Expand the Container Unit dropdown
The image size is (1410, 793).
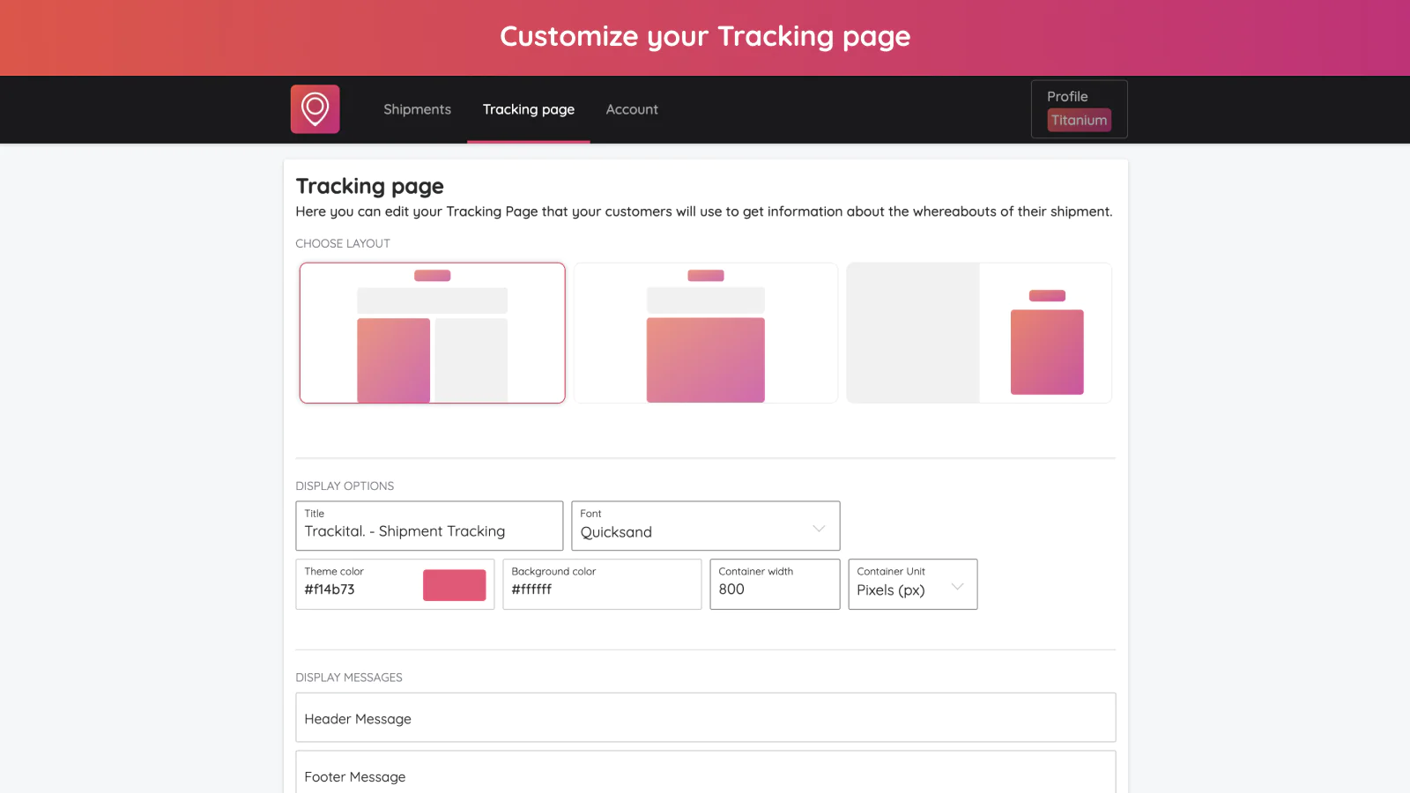(913, 584)
